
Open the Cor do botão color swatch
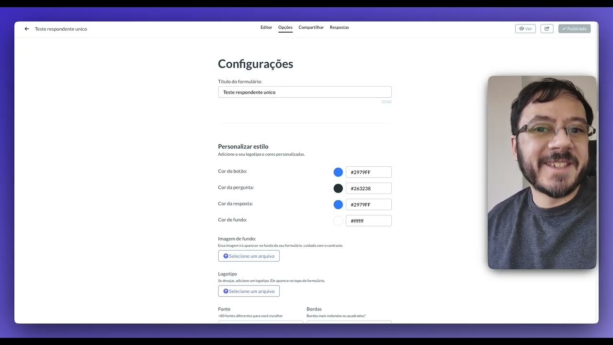click(338, 172)
